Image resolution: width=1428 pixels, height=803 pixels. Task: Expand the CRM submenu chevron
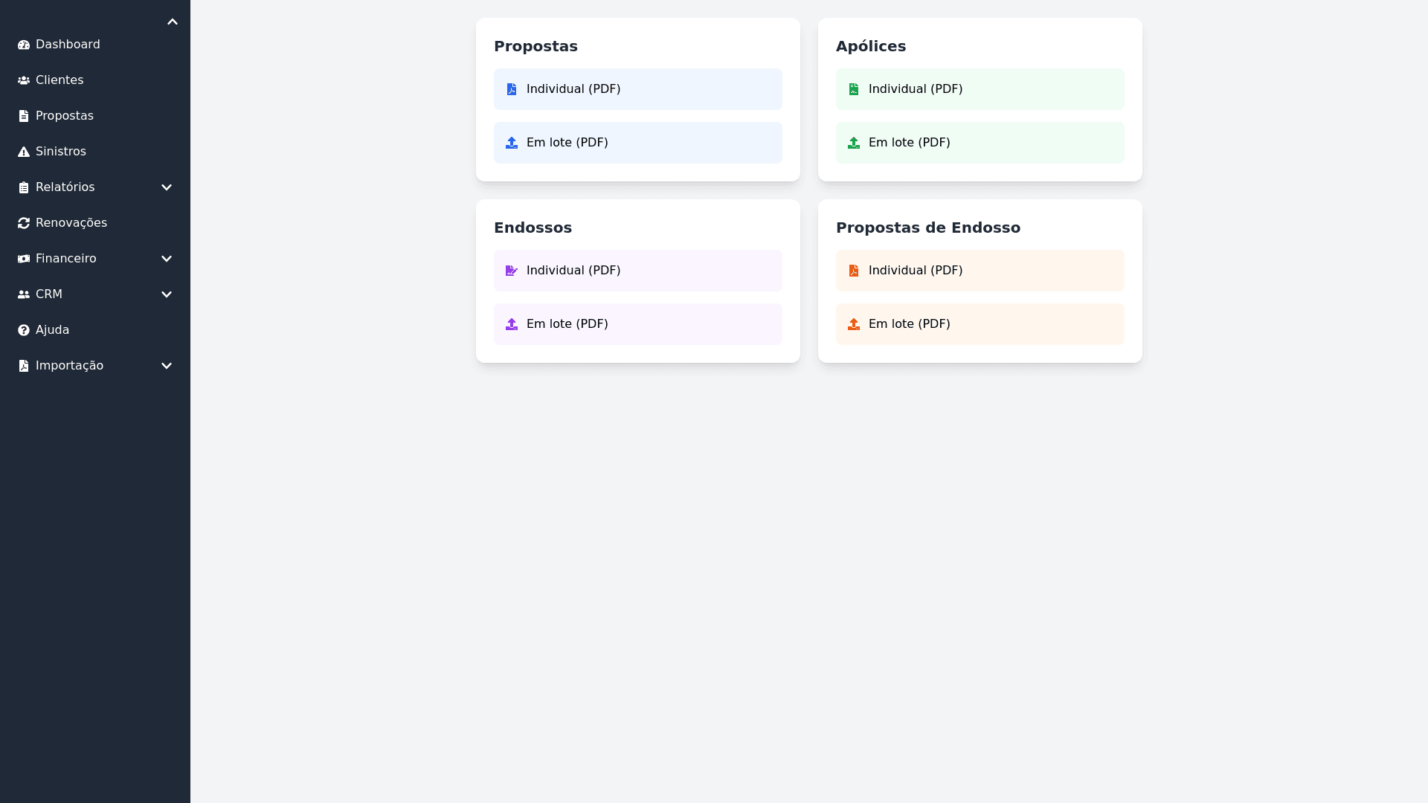click(167, 294)
